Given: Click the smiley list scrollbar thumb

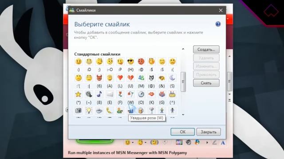Looking at the screenshot, I should click(x=183, y=82).
